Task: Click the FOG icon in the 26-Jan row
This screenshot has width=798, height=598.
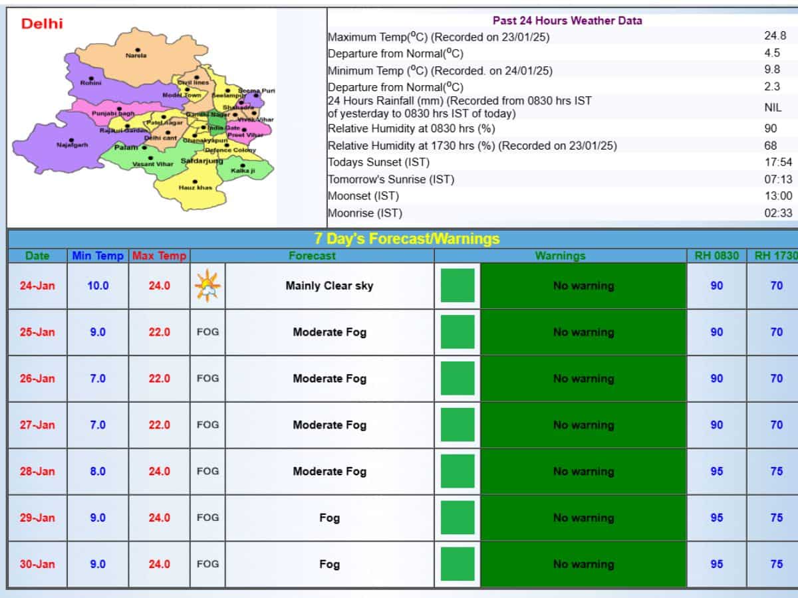Action: click(x=207, y=379)
